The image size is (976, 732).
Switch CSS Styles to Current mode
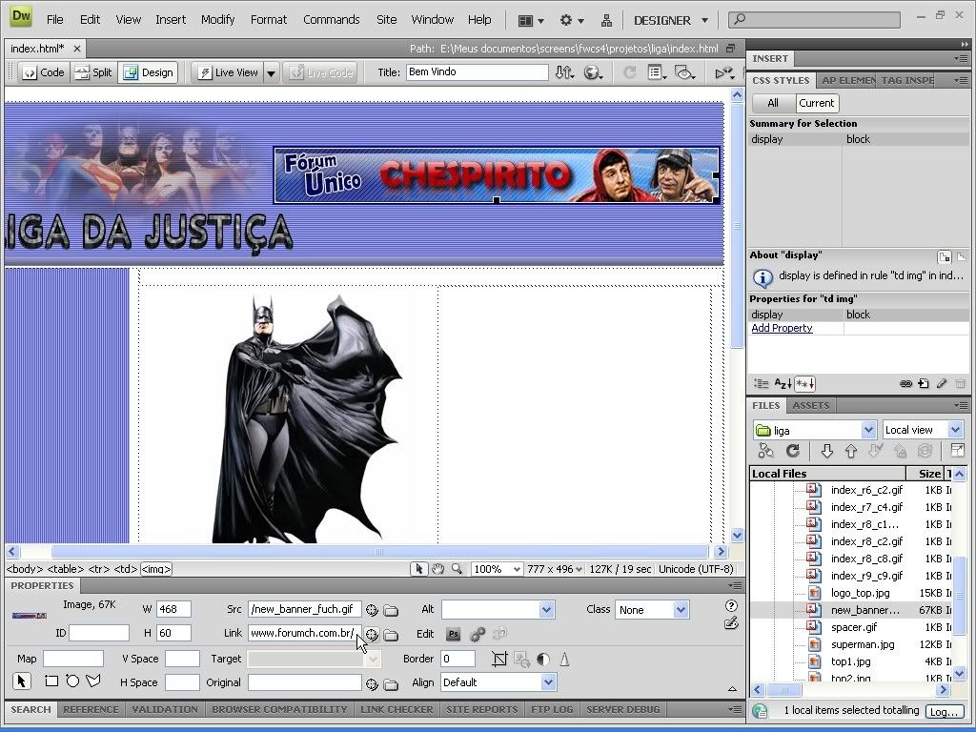(817, 103)
